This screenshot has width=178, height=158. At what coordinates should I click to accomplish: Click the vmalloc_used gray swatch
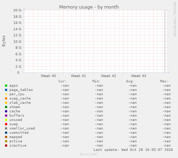(x=6, y=128)
